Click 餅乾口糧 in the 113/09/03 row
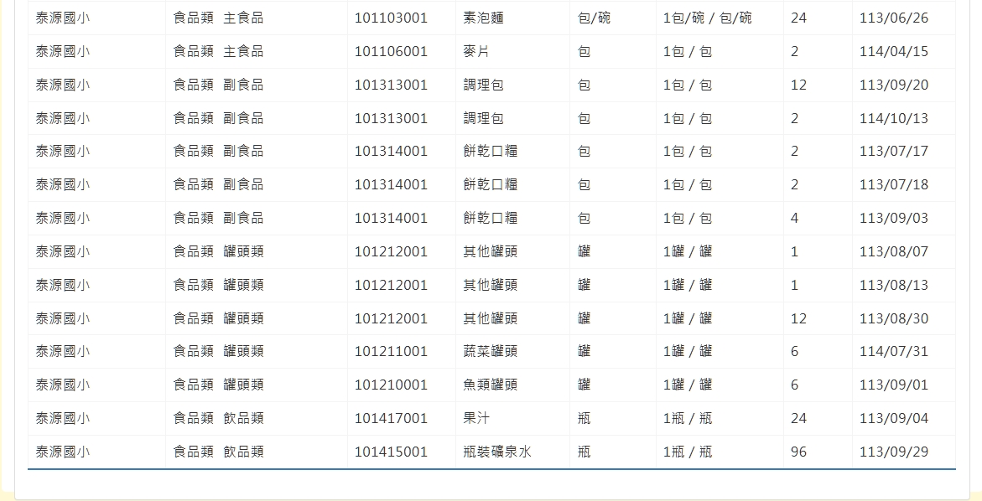 (x=490, y=219)
